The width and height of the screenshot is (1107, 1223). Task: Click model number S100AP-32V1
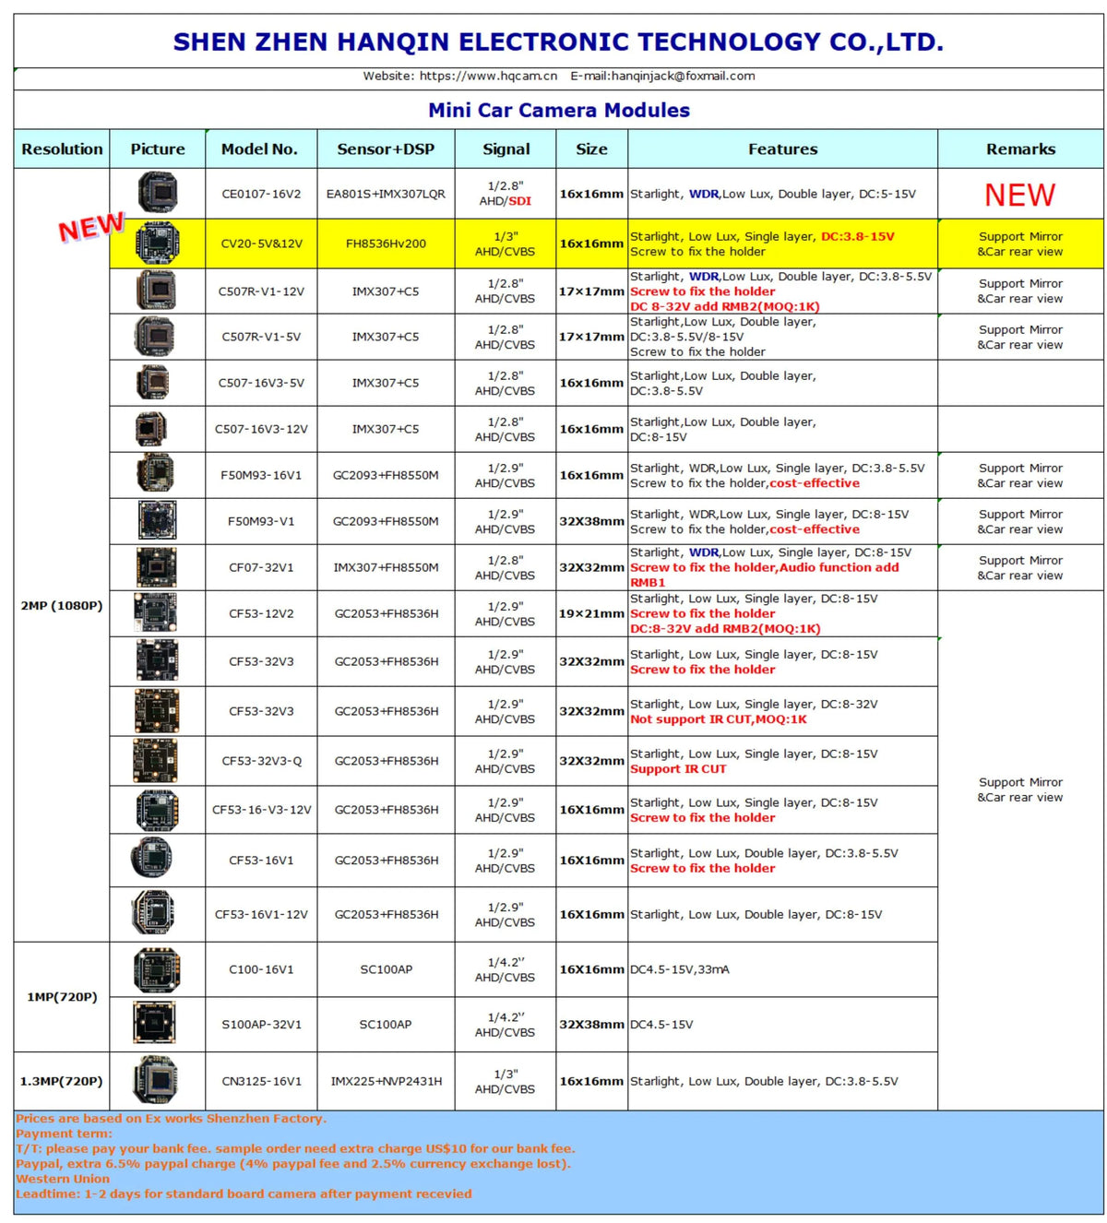pyautogui.click(x=261, y=1025)
